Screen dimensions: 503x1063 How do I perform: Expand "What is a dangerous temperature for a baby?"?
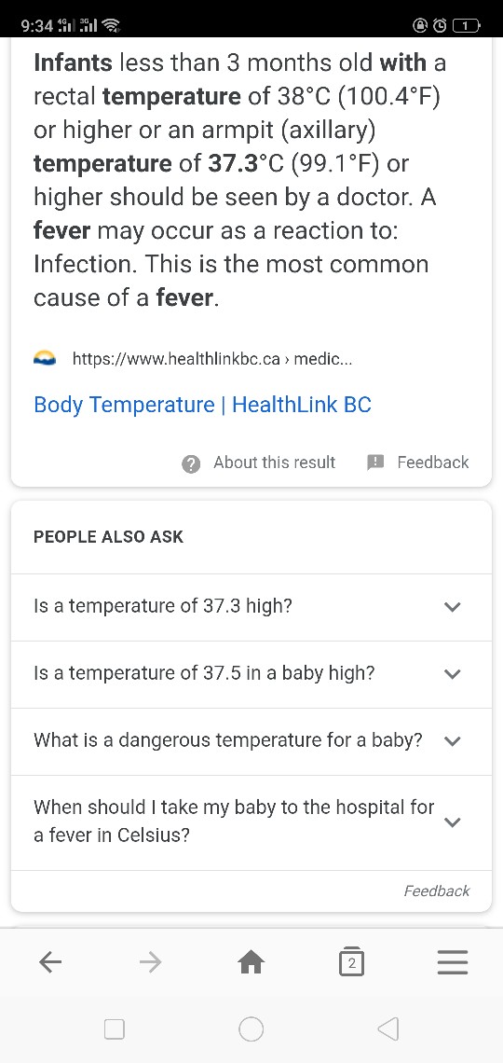coord(251,741)
